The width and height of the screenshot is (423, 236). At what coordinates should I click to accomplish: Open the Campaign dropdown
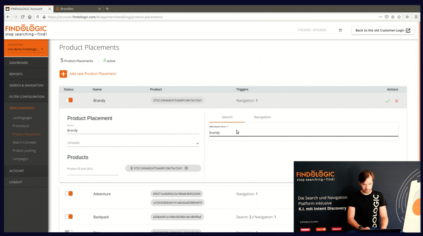click(133, 143)
